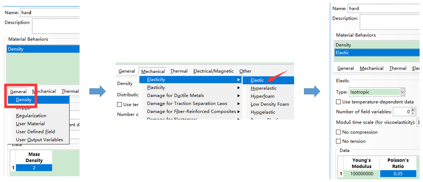Open the General menu in left panel

pos(18,92)
